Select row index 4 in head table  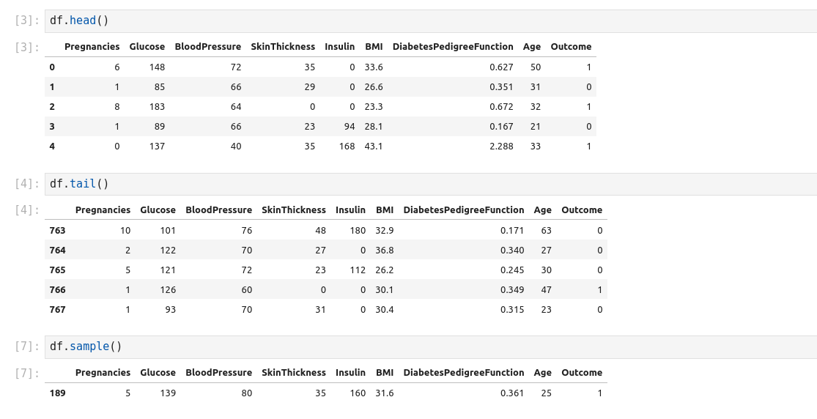coord(52,147)
